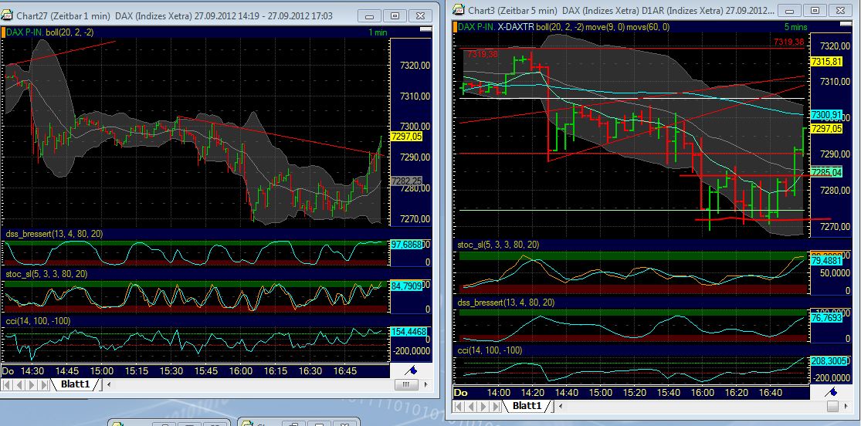Click boll(20, 2, -2) label in Chart27

point(69,32)
